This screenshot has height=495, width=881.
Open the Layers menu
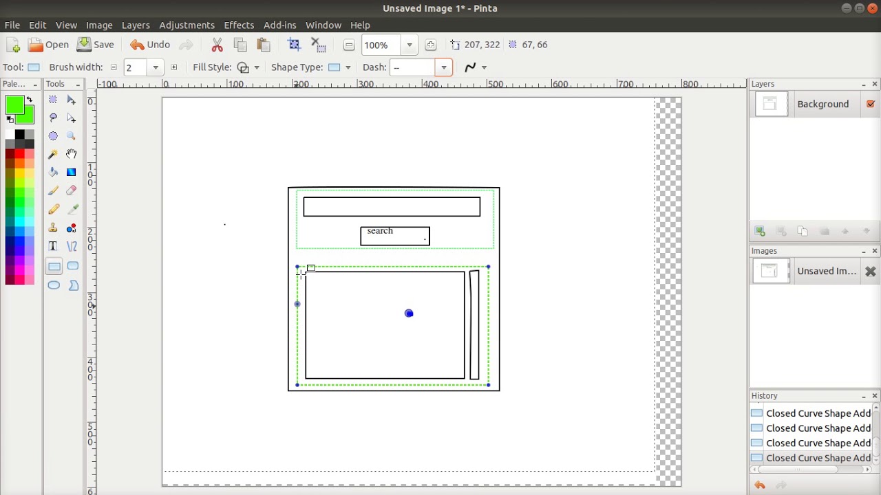pyautogui.click(x=136, y=25)
